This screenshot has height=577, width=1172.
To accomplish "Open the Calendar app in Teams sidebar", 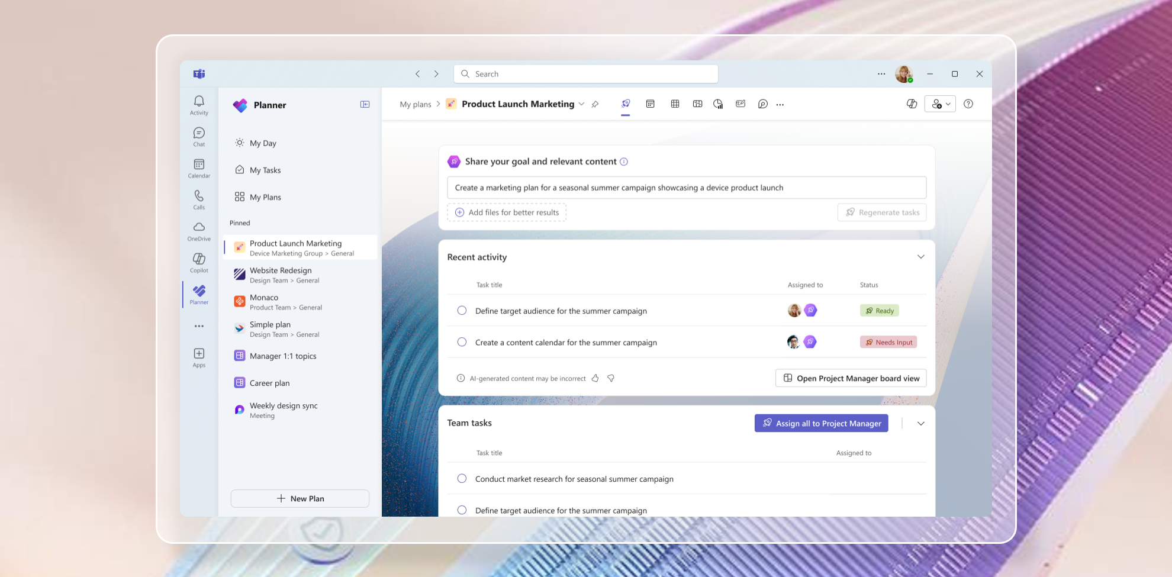I will pyautogui.click(x=199, y=168).
